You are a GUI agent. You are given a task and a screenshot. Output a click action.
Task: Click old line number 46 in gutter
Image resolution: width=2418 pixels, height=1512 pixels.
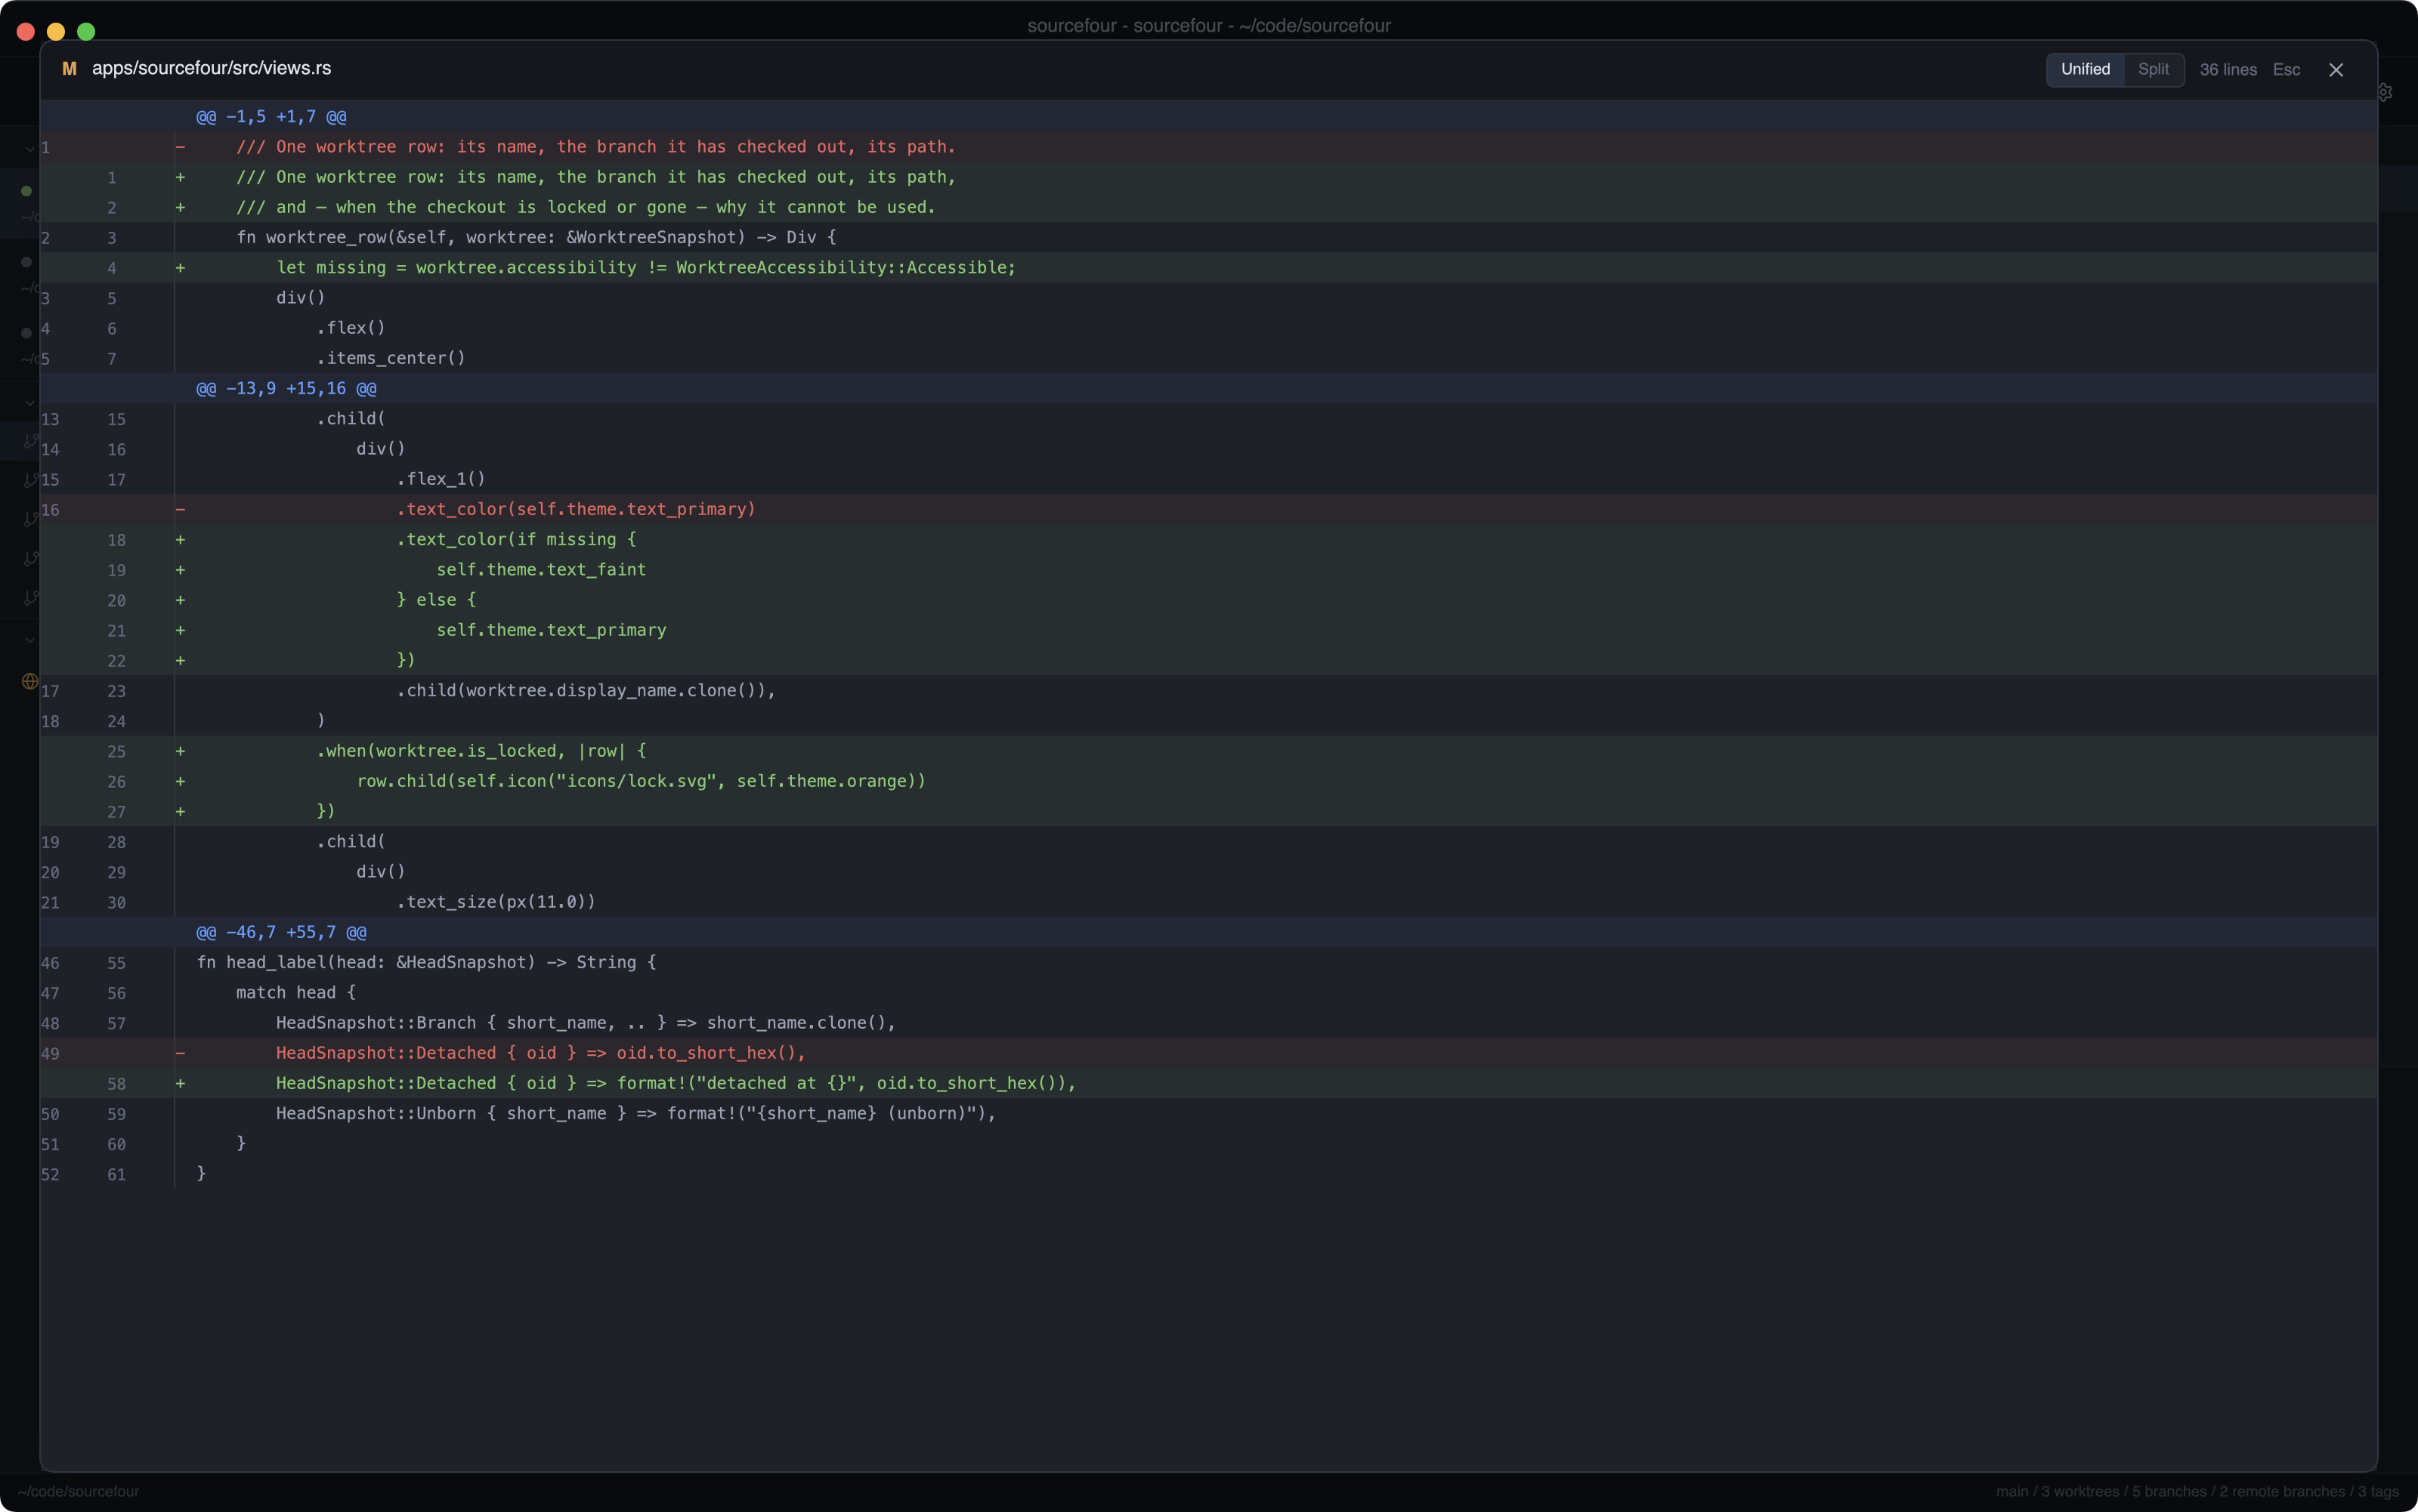50,963
